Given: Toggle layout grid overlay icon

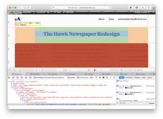Looking at the screenshot, I should coord(107,78).
